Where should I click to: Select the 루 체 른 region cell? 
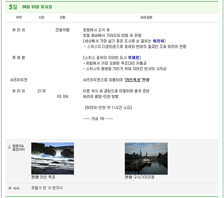tap(19, 58)
